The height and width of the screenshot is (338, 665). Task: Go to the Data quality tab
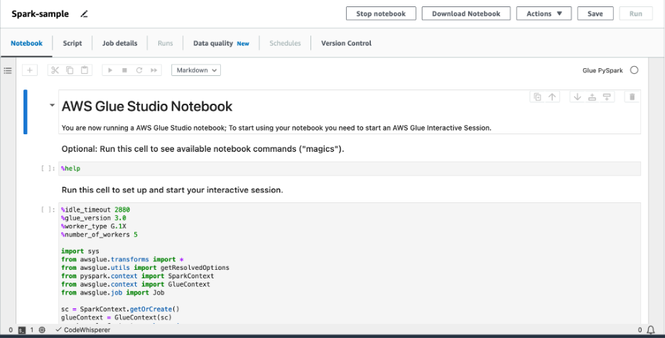click(x=221, y=43)
